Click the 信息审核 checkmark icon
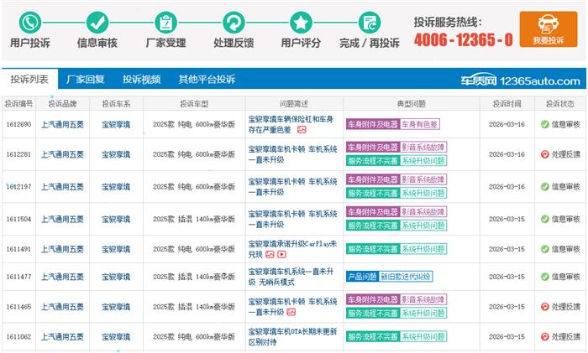 coord(97,22)
